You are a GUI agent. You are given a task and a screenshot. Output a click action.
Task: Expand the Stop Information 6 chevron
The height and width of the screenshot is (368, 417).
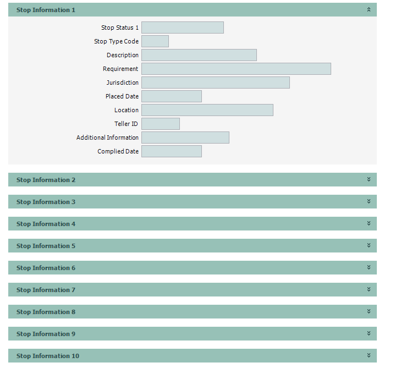[369, 268]
